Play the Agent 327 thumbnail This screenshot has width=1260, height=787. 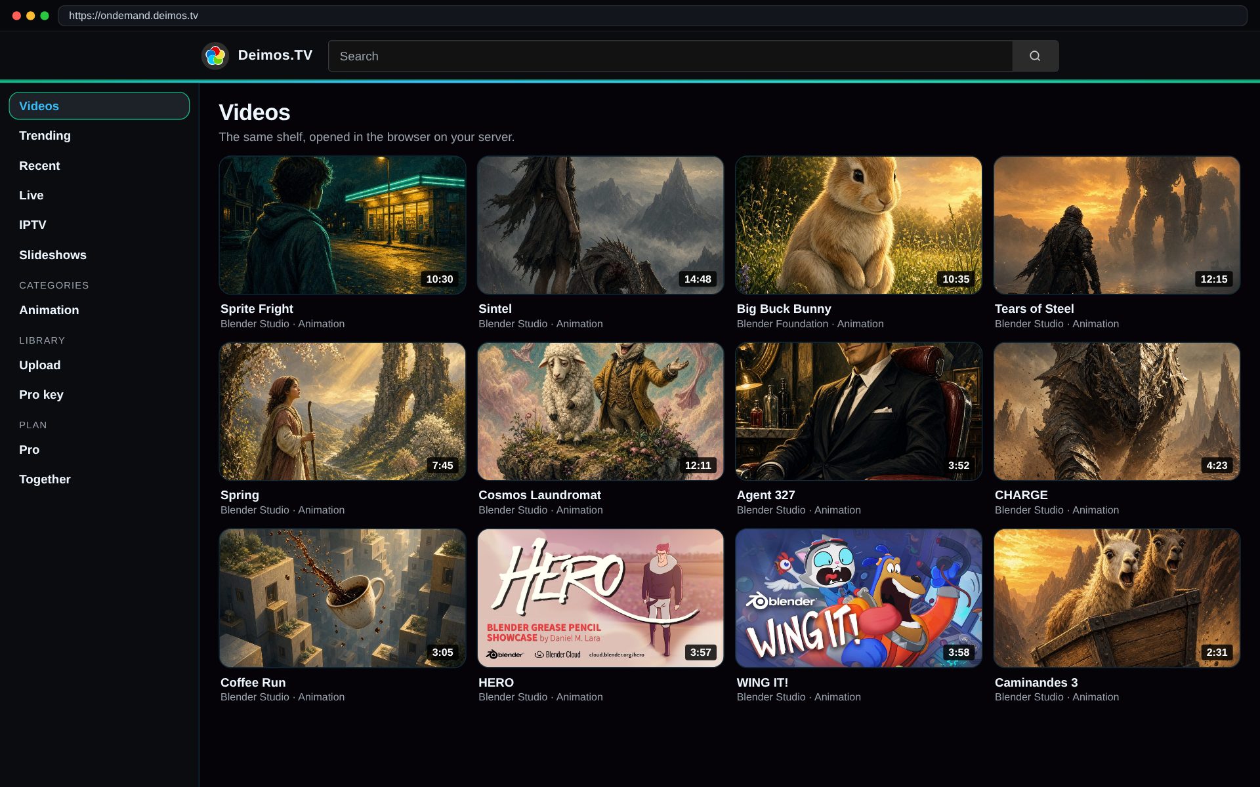click(x=858, y=411)
